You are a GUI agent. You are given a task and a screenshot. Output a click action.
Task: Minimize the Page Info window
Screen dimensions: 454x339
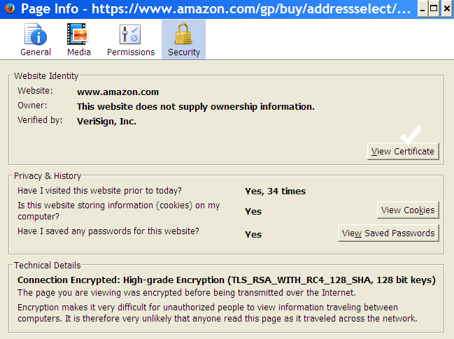pyautogui.click(x=423, y=9)
